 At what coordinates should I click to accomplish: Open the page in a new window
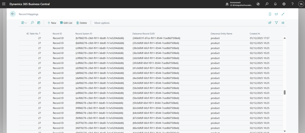pos(276,14)
